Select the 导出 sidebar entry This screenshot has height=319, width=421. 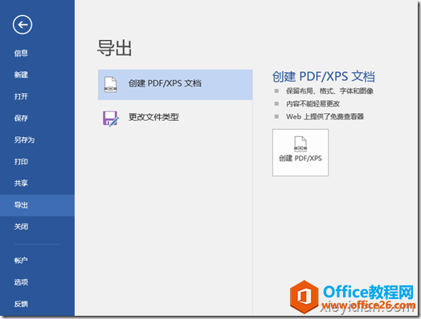click(37, 205)
